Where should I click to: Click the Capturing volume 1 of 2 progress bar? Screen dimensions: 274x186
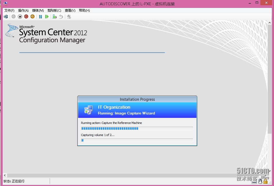click(137, 140)
